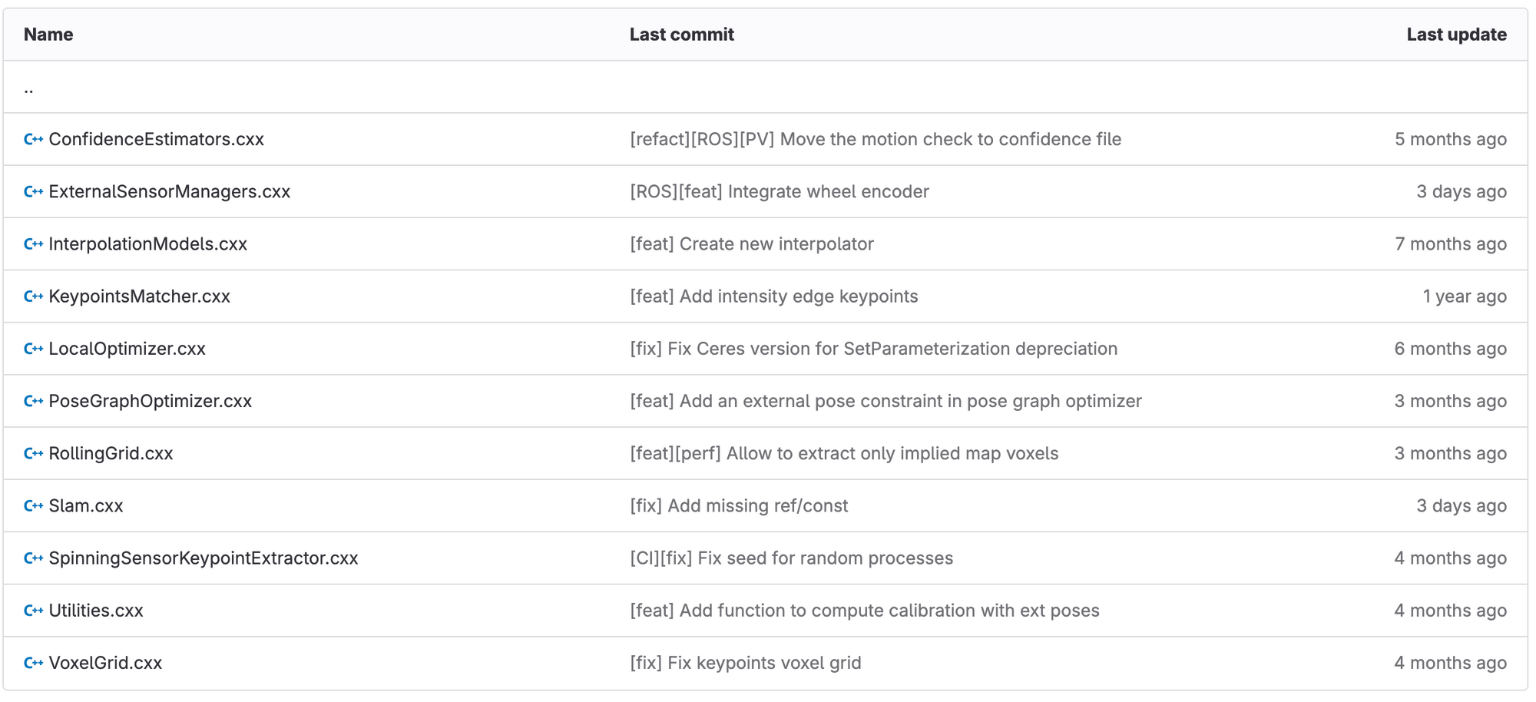This screenshot has height=702, width=1536.
Task: Click the C++ icon beside SpinningSensorKeypointExtractor.cxx
Action: click(x=33, y=558)
